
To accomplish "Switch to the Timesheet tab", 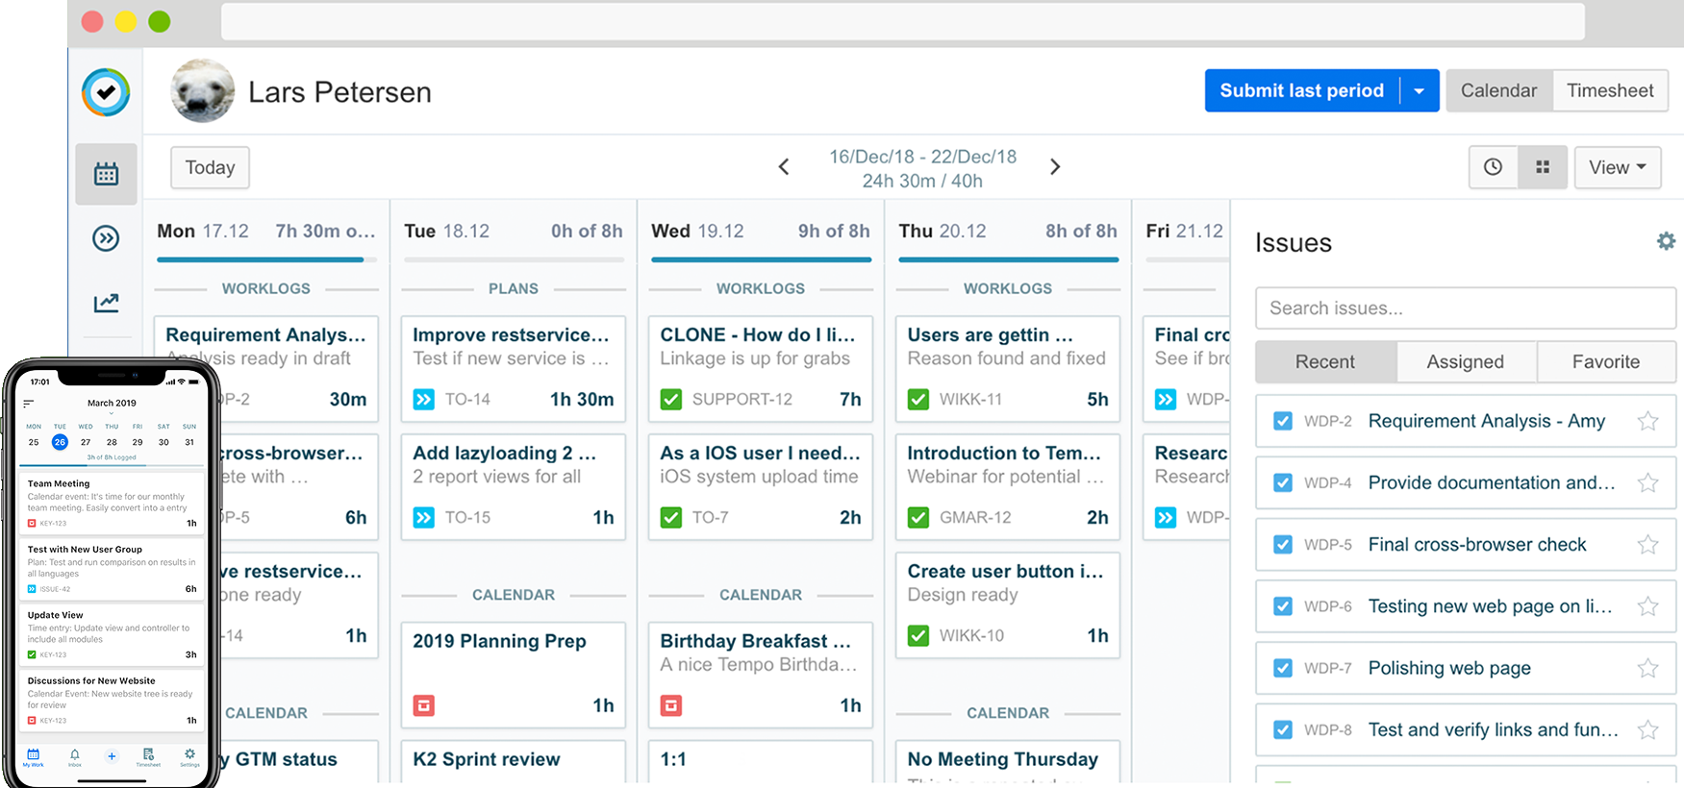I will point(1609,90).
